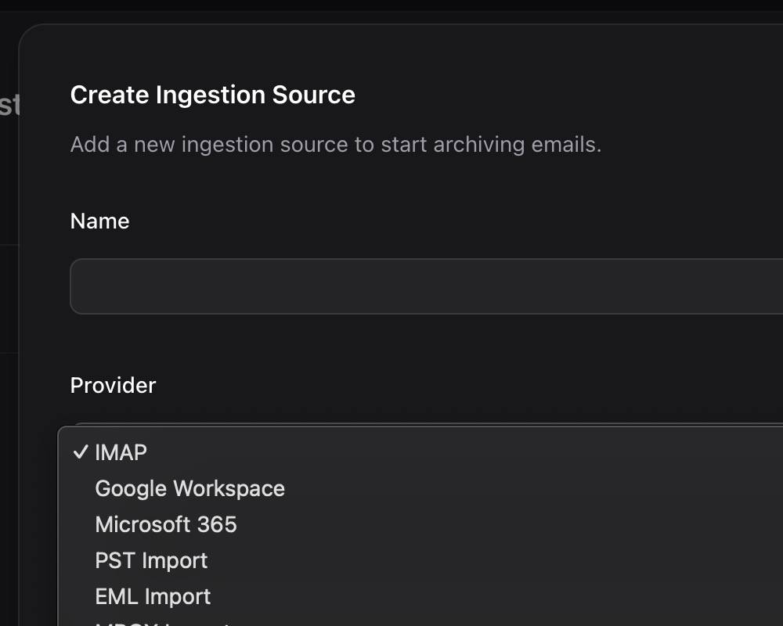Viewport: 783px width, 626px height.
Task: Click the 'Add a new ingestion source' description
Action: pos(335,145)
